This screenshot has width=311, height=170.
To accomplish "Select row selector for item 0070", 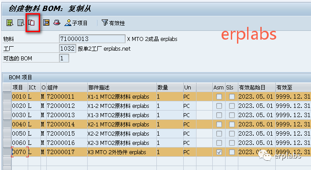I will (x=7, y=152).
